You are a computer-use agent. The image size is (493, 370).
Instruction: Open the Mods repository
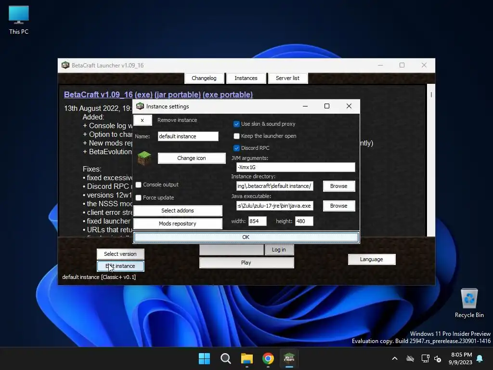point(178,224)
